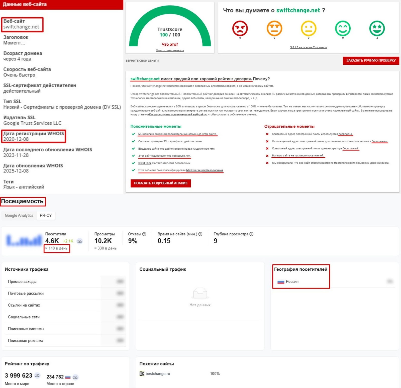This screenshot has width=401, height=388.
Task: Click the 100% similarity value for bestchange.ru
Action: pyautogui.click(x=215, y=374)
